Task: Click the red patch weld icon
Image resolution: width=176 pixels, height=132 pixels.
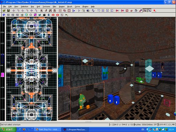Action: (131, 11)
